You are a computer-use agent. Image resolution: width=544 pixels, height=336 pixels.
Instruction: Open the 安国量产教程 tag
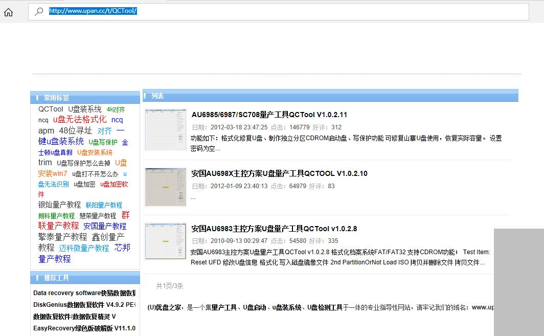[105, 226]
